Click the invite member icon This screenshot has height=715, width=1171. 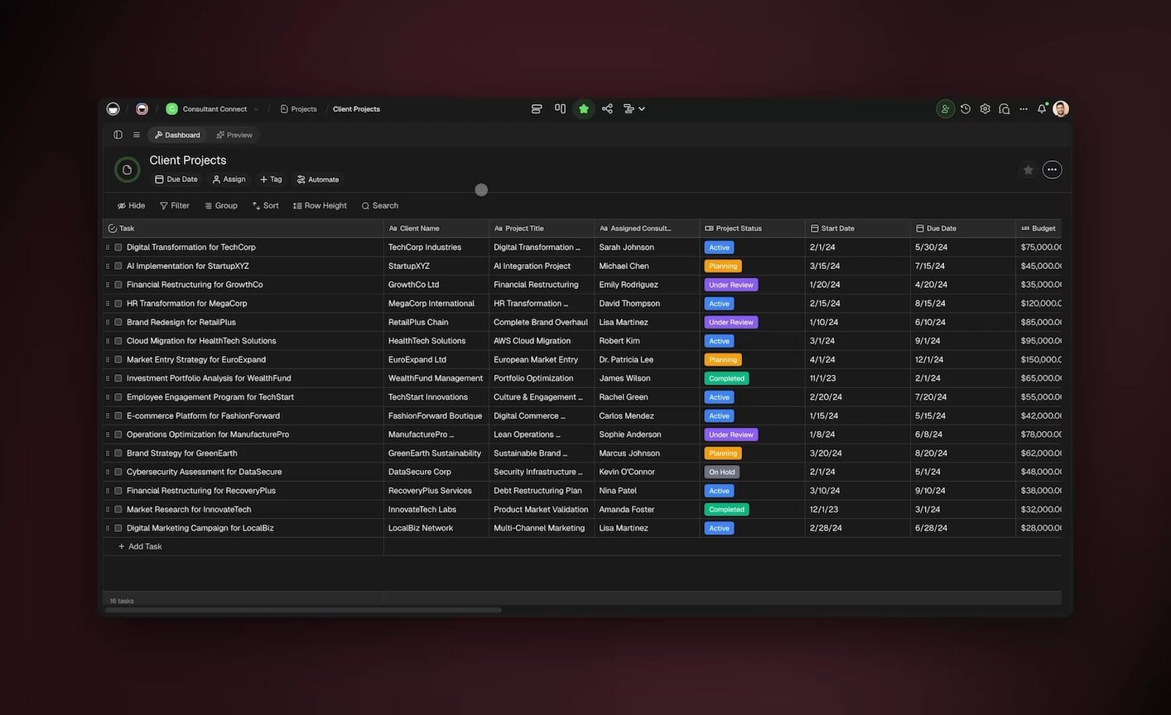(945, 109)
